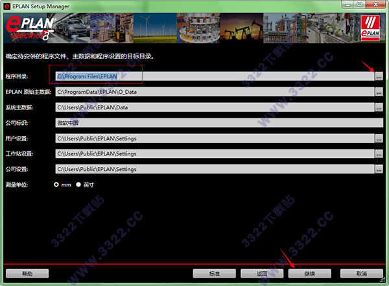Select the mm measurement unit
This screenshot has height=286, width=389.
tap(56, 184)
